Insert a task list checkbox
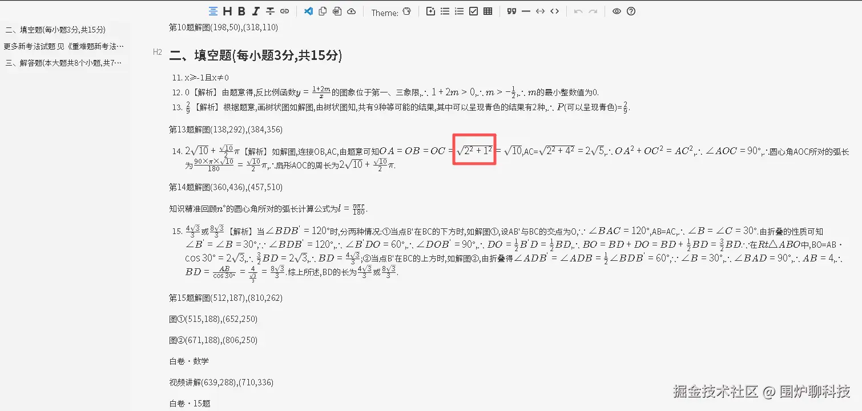The width and height of the screenshot is (862, 411). click(x=473, y=11)
